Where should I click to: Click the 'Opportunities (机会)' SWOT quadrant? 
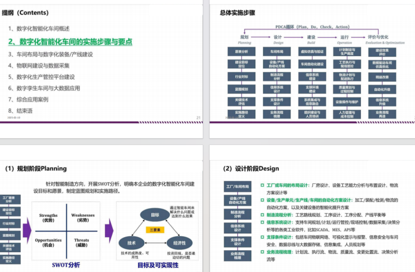(48, 242)
